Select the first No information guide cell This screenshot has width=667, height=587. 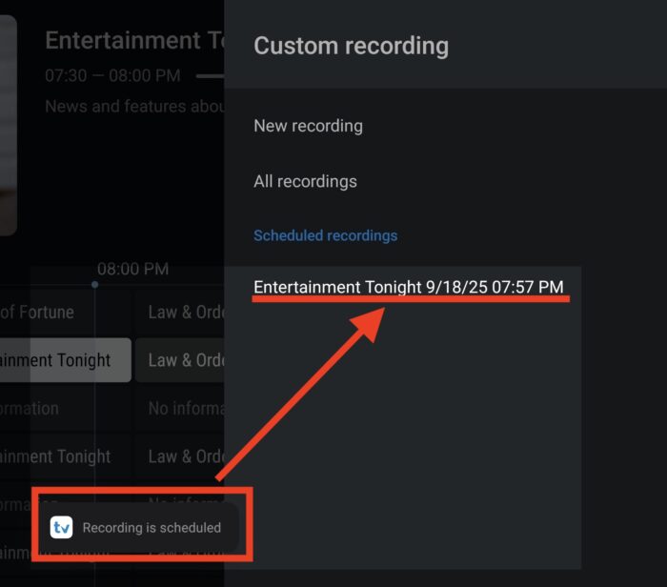click(x=185, y=409)
